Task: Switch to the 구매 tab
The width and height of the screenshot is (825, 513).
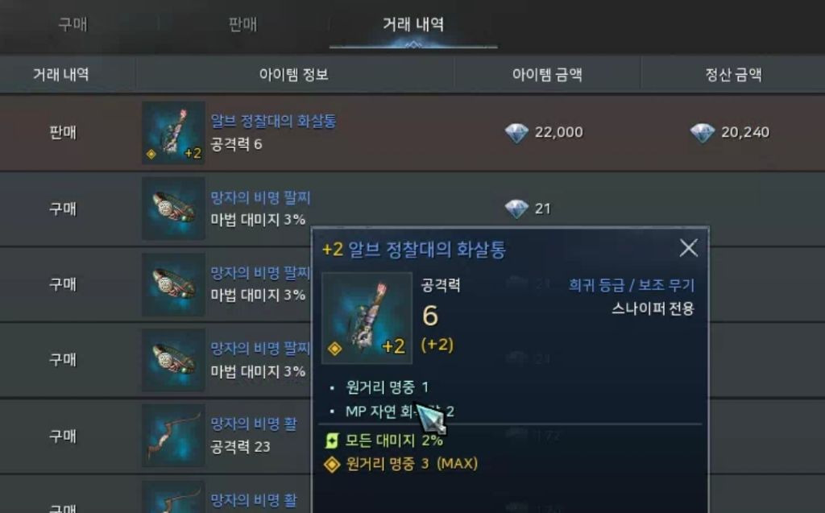Action: coord(73,24)
